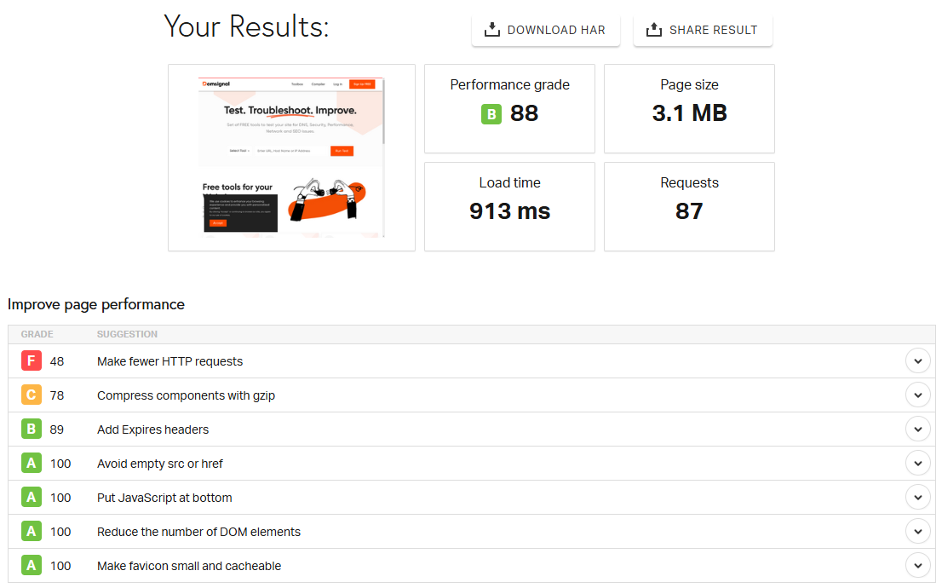Click 'Make favicon small and cacheable' text

[189, 566]
